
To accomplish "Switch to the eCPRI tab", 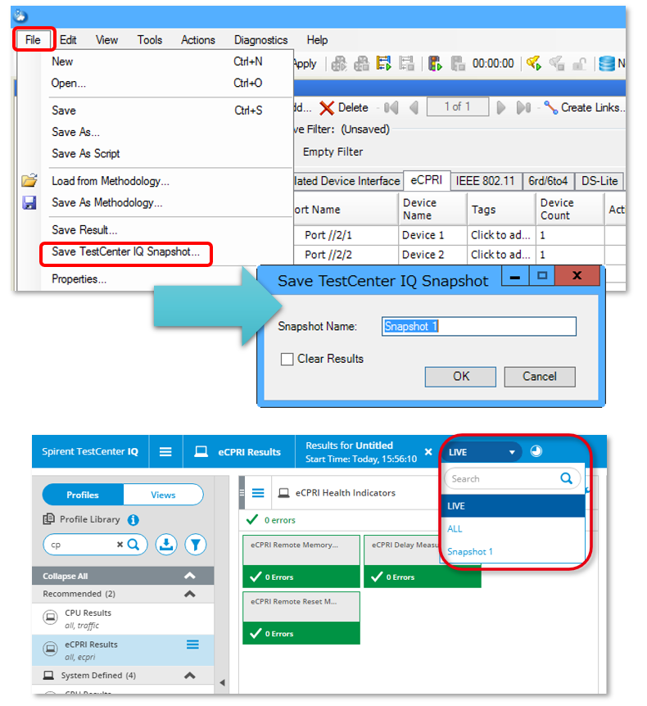I will [427, 180].
